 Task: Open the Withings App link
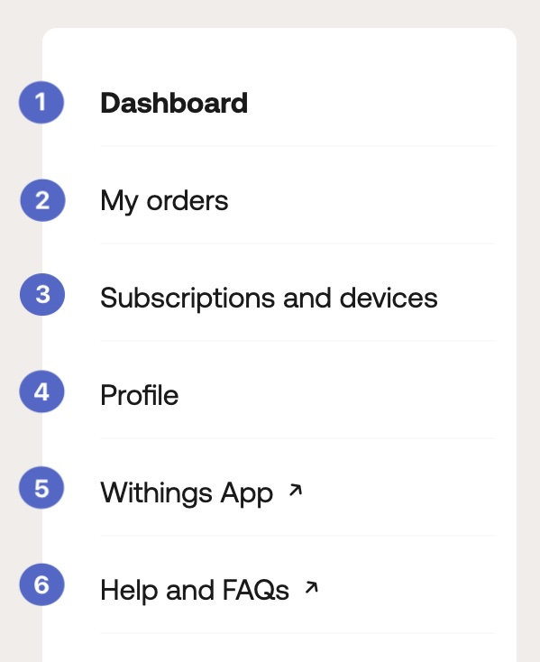(x=187, y=493)
